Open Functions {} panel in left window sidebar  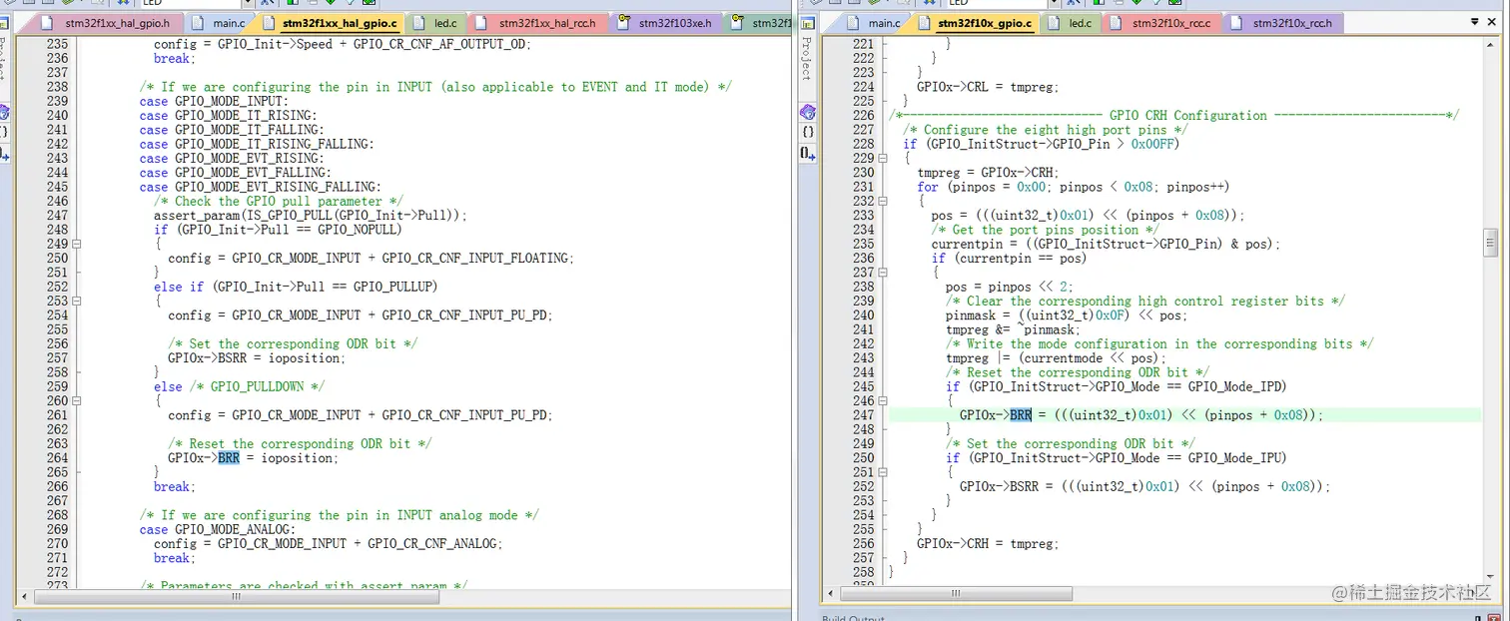pyautogui.click(x=4, y=132)
